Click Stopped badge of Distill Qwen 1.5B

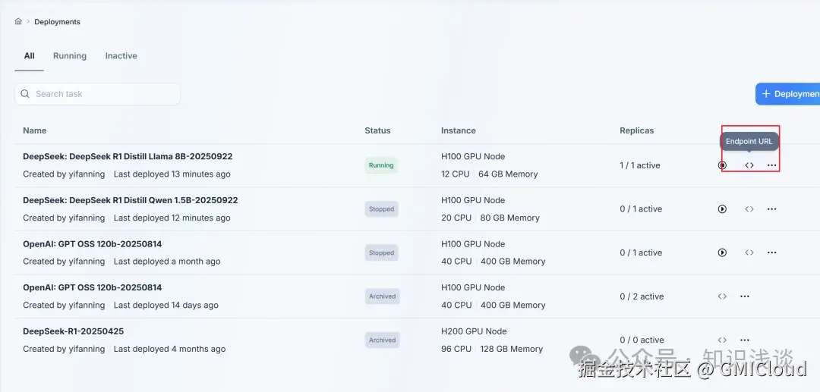(381, 209)
